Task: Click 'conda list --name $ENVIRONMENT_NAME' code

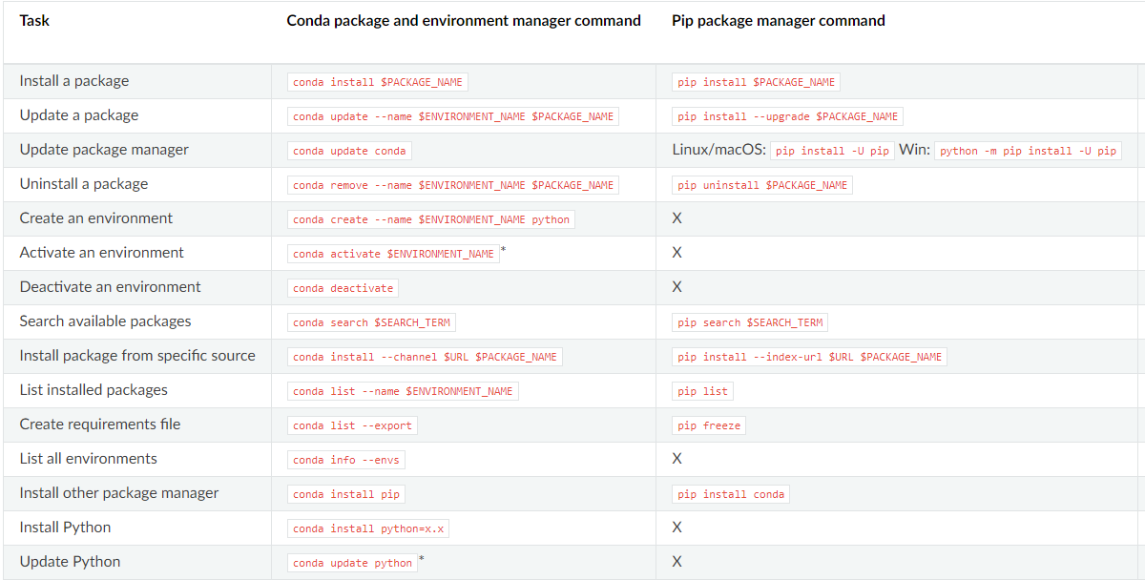Action: coord(403,391)
